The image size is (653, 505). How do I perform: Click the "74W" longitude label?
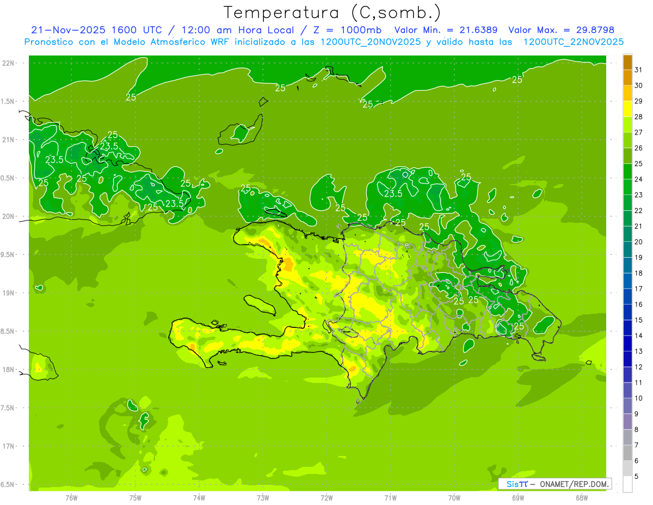199,497
